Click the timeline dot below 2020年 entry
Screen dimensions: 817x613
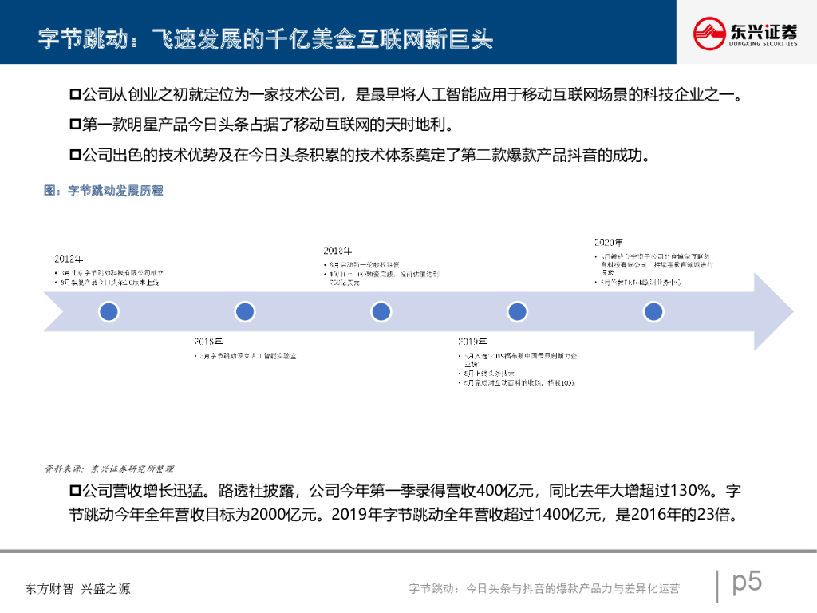pos(653,312)
